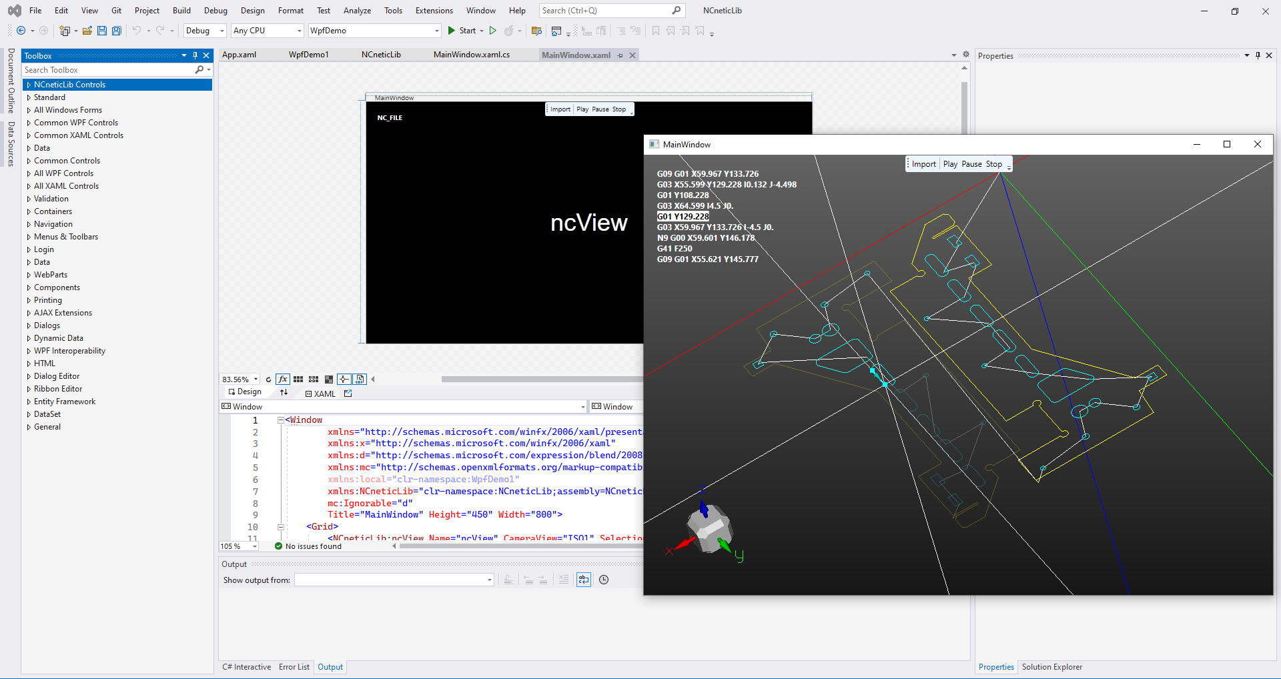
Task: Click the output timestamp clock icon
Action: [604, 580]
